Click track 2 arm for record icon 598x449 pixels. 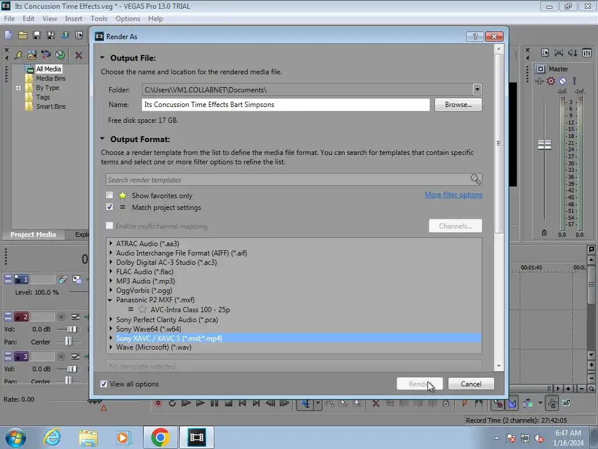[61, 316]
